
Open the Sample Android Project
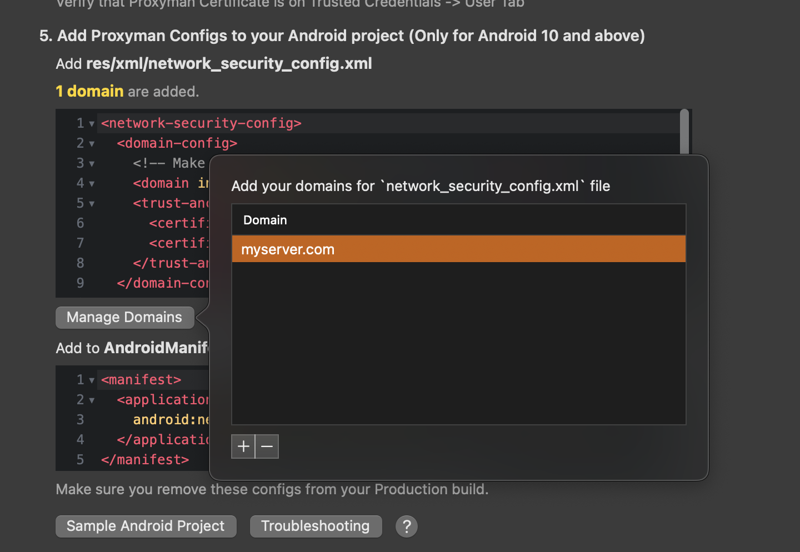[146, 526]
